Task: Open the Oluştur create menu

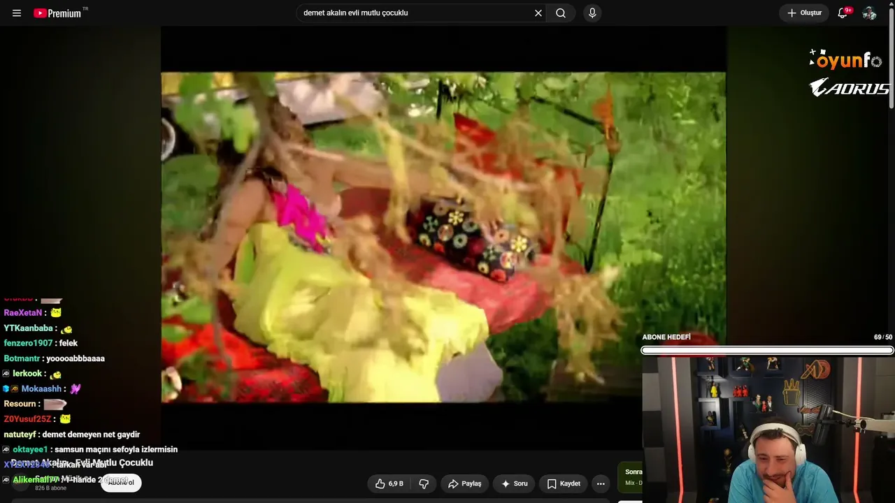Action: pos(804,13)
